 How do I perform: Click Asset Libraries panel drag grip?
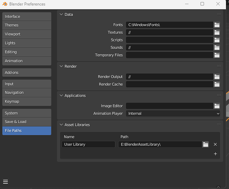(219, 125)
